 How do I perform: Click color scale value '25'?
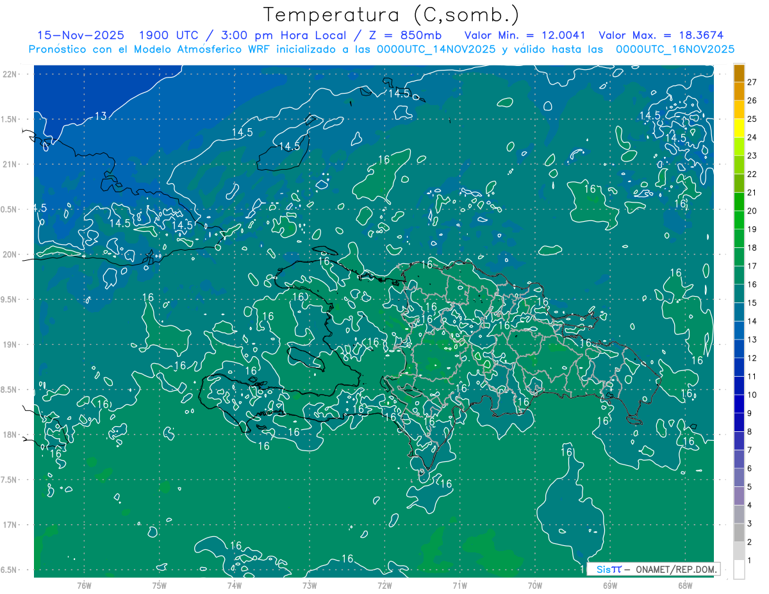tap(752, 119)
